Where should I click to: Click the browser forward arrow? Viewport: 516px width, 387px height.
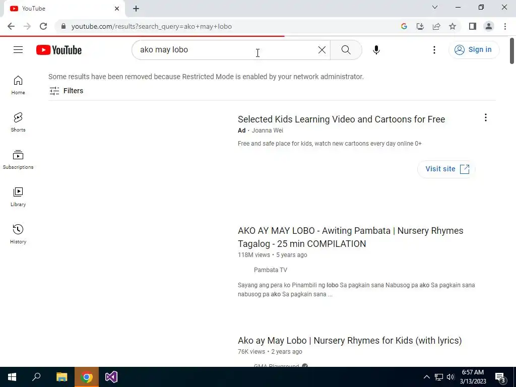click(x=27, y=26)
